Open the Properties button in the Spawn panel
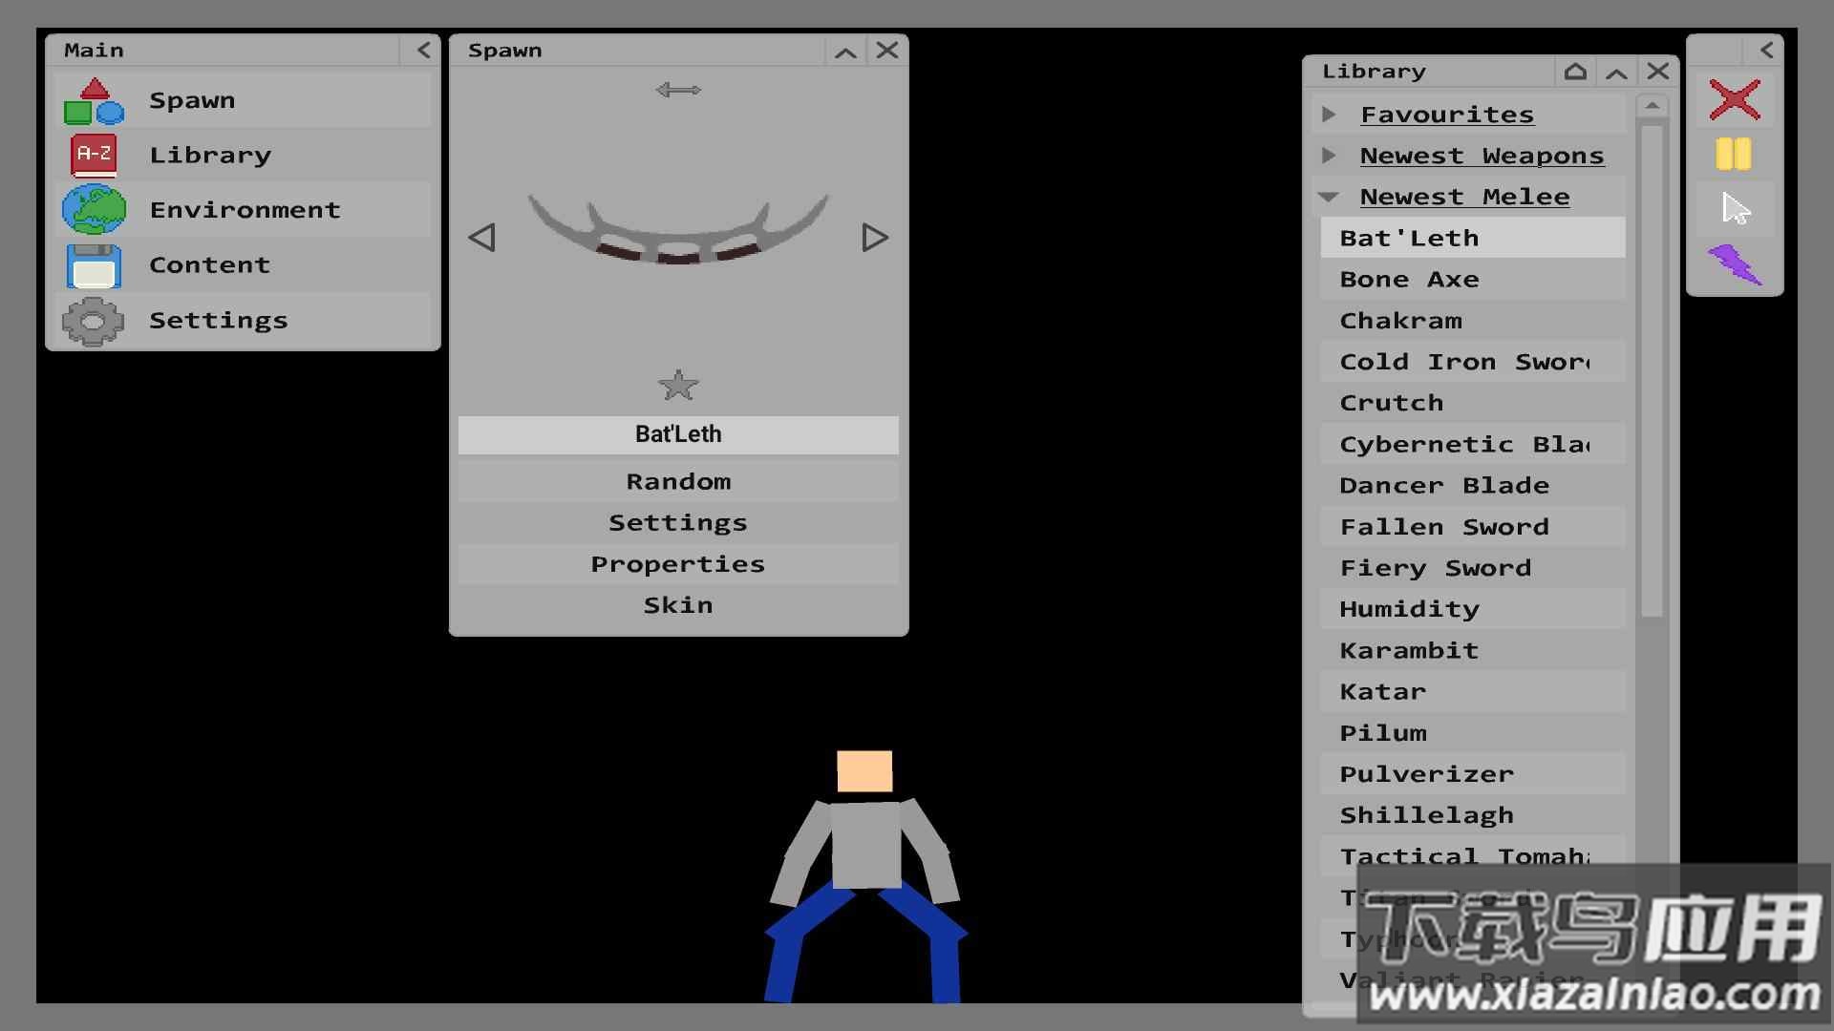The image size is (1834, 1031). 678,564
